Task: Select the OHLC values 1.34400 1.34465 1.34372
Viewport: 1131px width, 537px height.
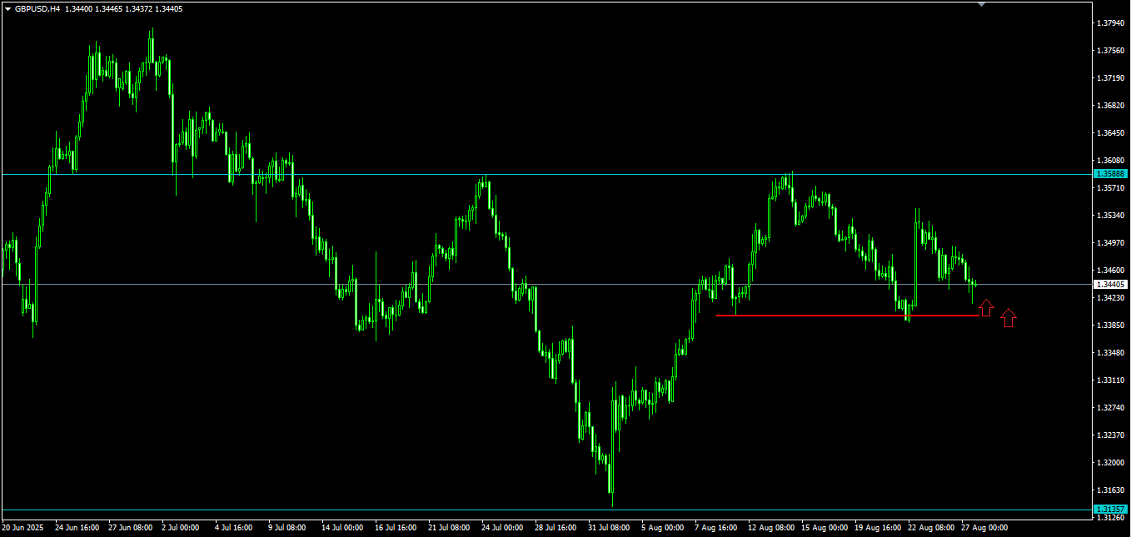Action: [x=108, y=8]
